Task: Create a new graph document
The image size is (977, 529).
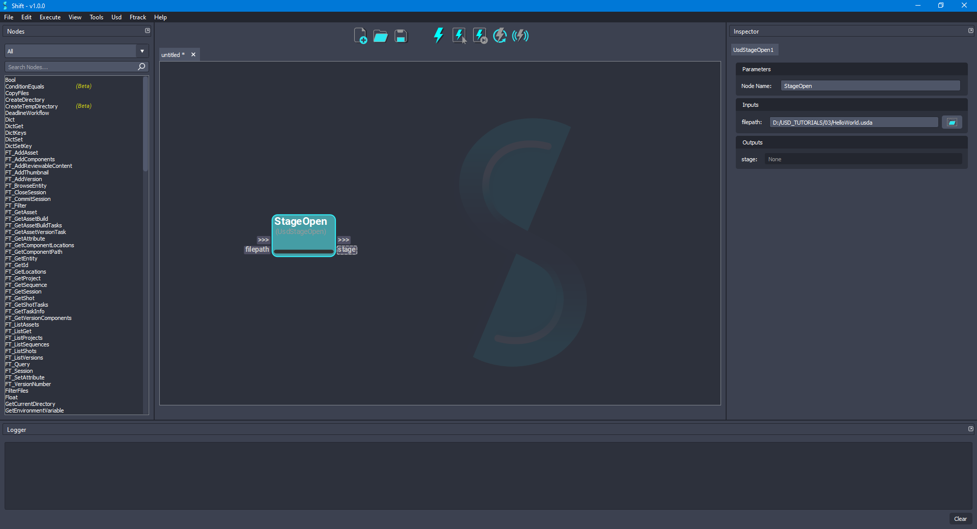Action: [361, 36]
